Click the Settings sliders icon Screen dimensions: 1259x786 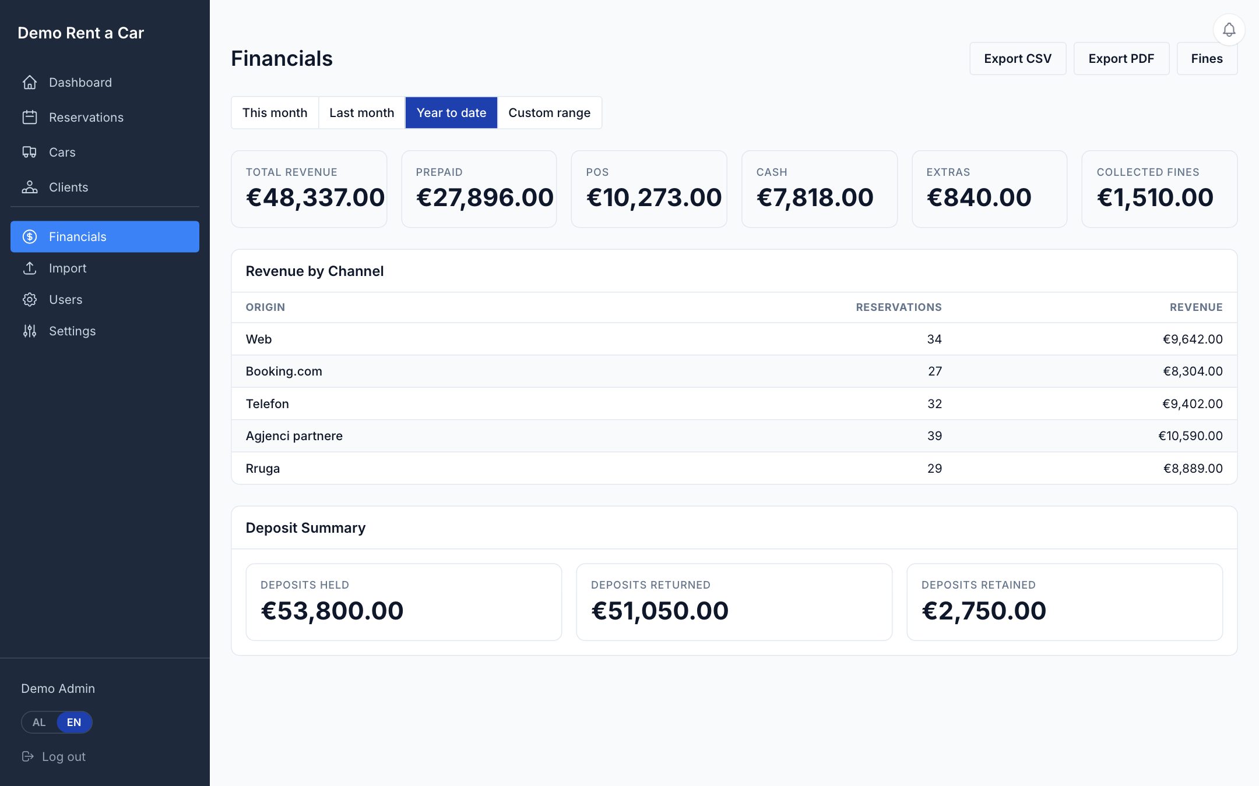pyautogui.click(x=30, y=331)
